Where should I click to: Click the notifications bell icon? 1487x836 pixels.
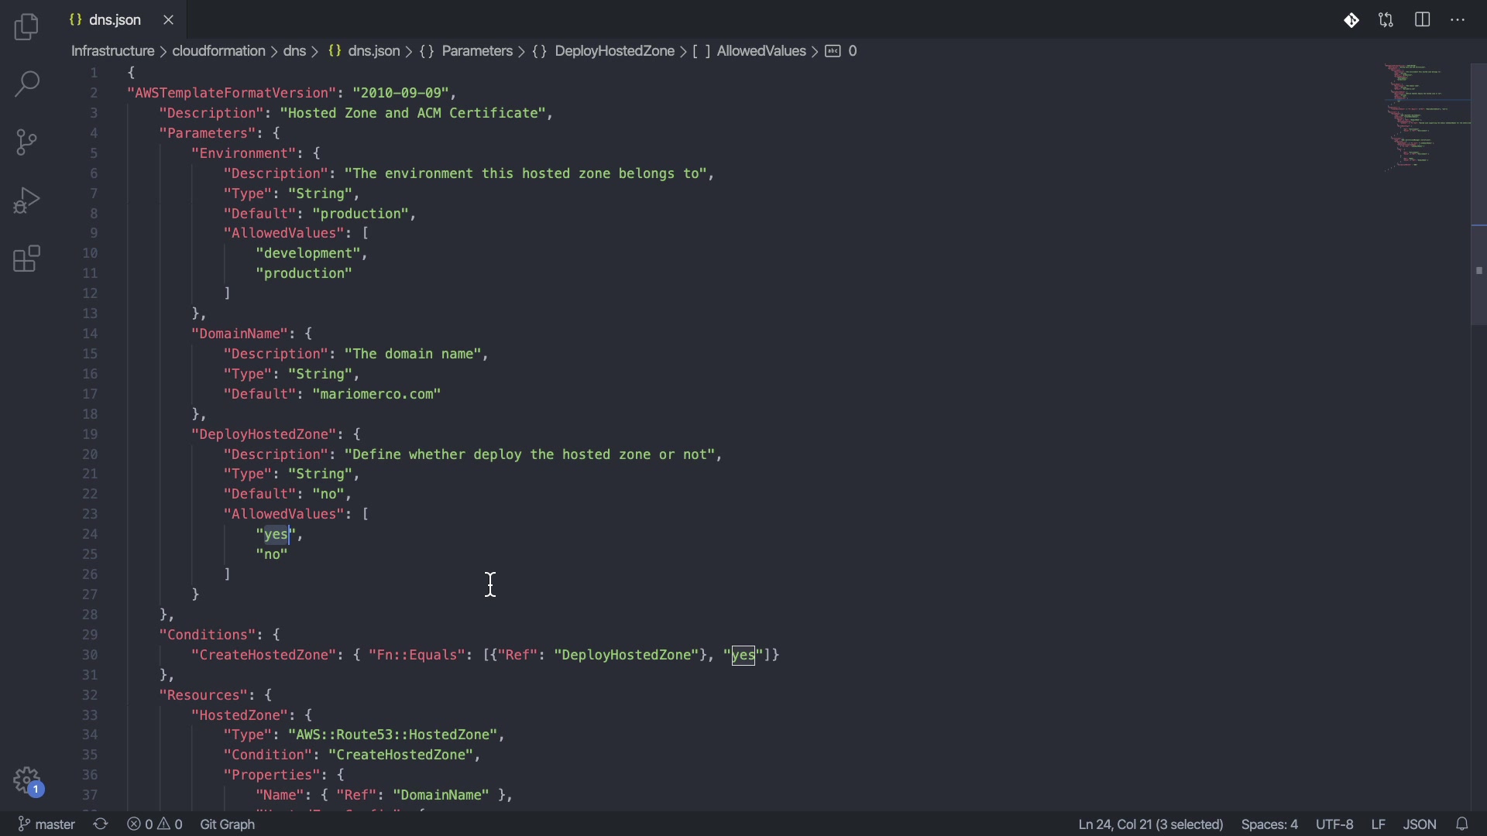(1462, 824)
